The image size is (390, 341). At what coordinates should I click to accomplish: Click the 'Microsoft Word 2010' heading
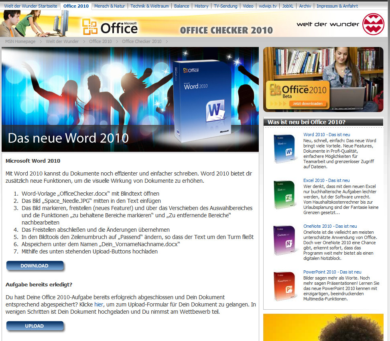click(33, 161)
